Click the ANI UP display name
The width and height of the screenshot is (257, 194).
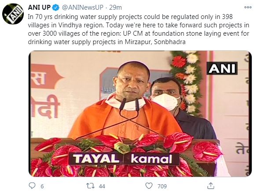click(39, 7)
